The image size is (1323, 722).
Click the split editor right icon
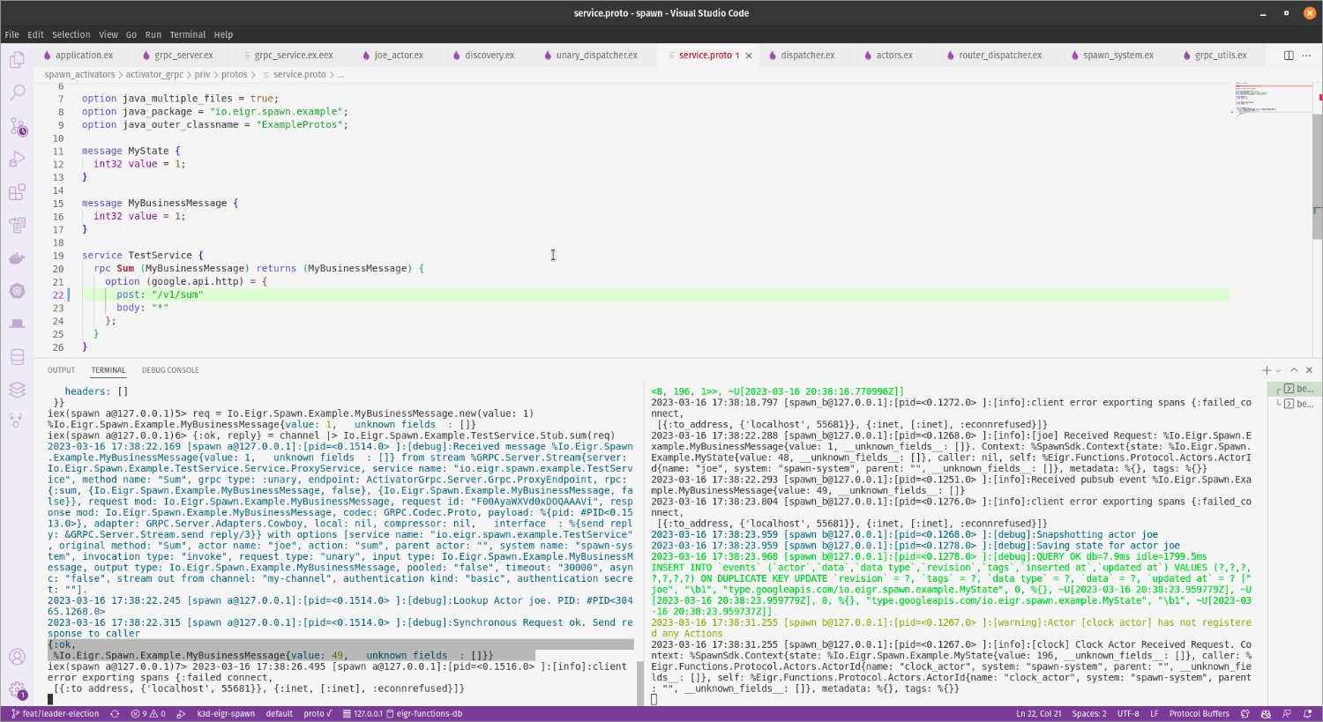(1289, 56)
